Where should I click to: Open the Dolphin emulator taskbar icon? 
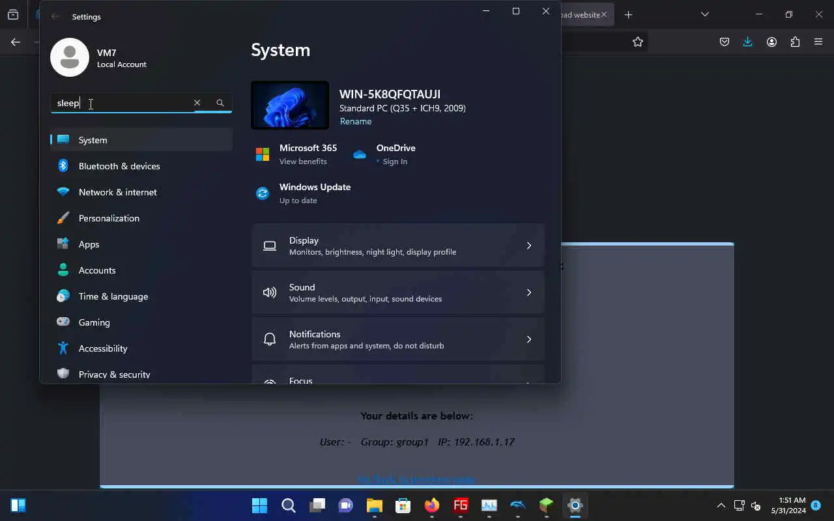(517, 505)
